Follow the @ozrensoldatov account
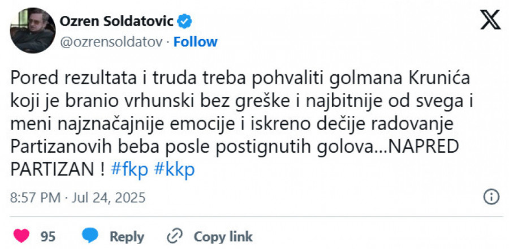This screenshot has width=509, height=249. [x=195, y=42]
